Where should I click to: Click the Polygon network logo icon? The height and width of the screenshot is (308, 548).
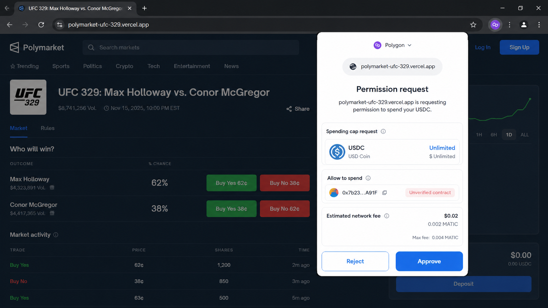pos(377,45)
